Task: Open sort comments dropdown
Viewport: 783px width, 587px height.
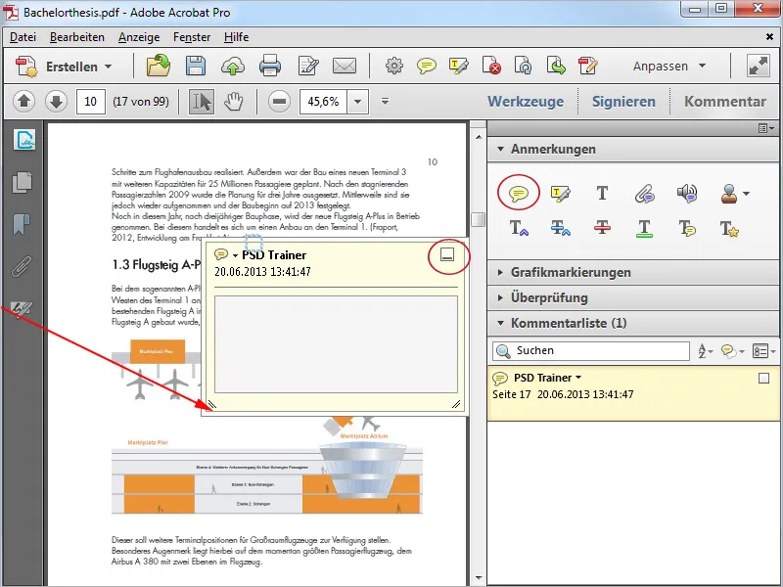Action: (705, 351)
